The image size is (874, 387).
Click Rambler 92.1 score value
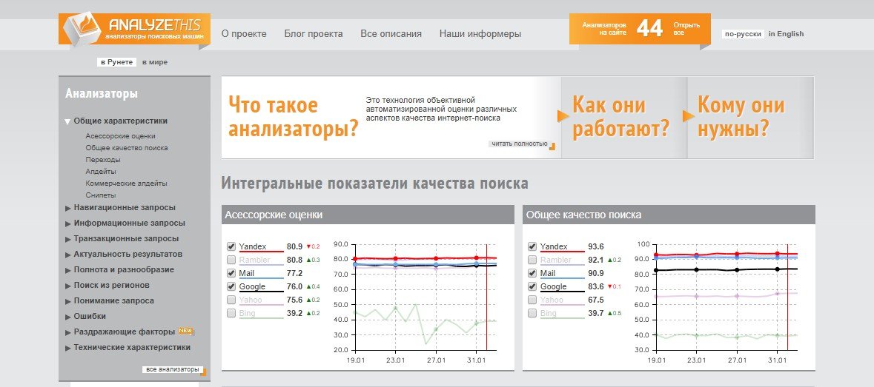[596, 260]
